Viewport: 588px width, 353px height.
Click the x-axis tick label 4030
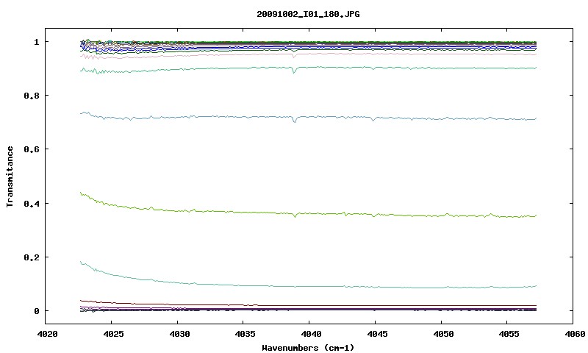point(179,334)
